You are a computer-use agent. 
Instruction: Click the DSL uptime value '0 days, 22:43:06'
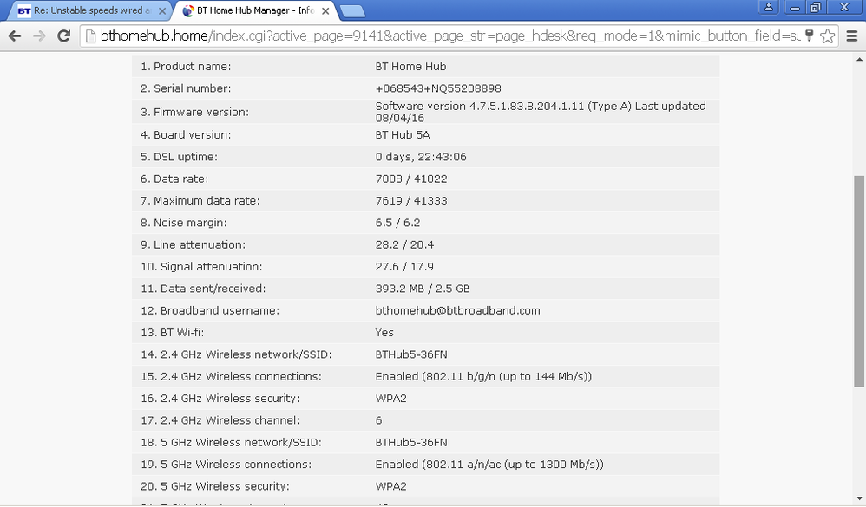pyautogui.click(x=420, y=157)
